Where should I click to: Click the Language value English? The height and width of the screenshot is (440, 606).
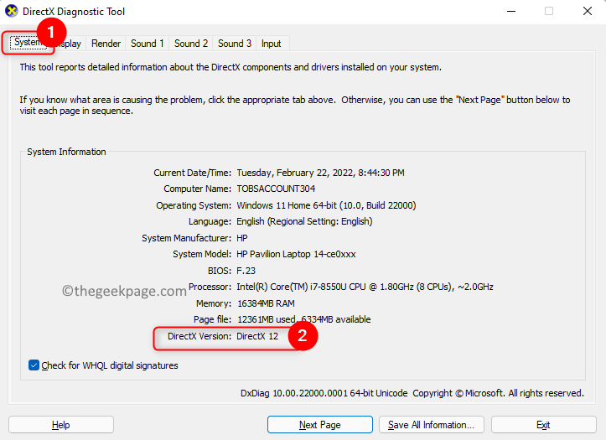304,221
